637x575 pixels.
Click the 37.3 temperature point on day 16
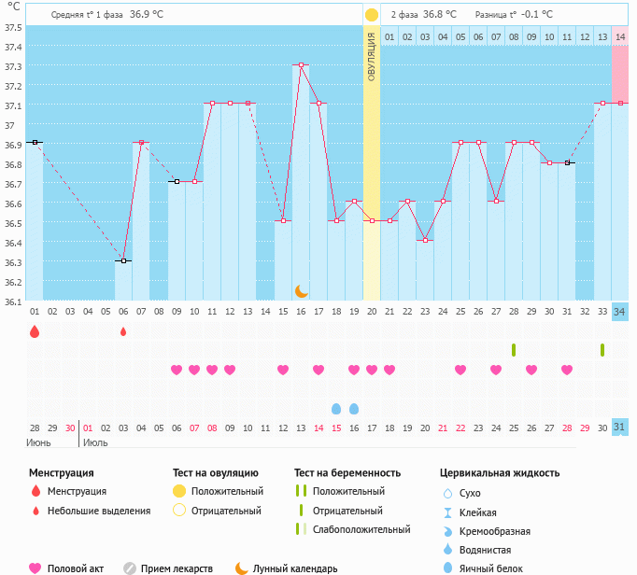click(301, 65)
